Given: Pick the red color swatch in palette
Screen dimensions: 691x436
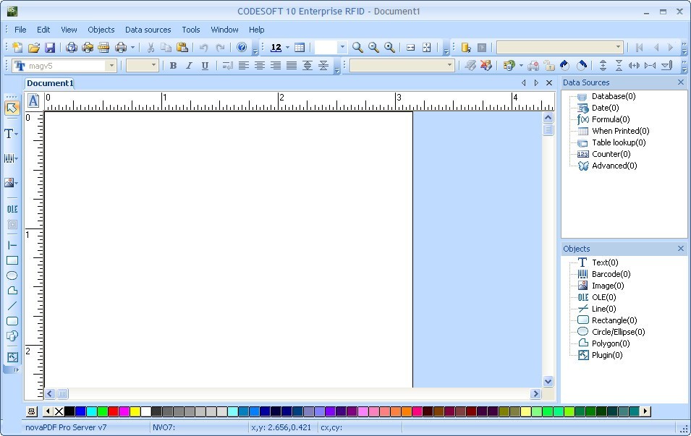Looking at the screenshot, I should 114,411.
